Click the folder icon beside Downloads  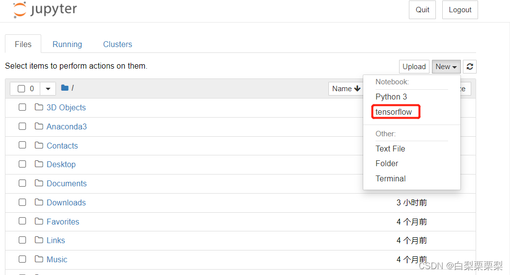39,202
